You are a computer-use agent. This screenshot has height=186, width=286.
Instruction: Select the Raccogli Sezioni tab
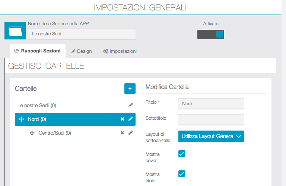37,51
